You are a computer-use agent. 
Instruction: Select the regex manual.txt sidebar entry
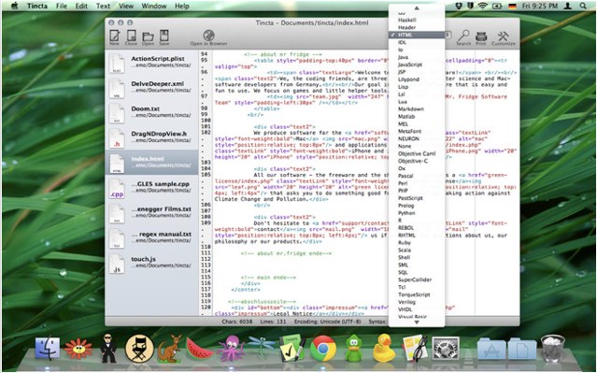[151, 237]
